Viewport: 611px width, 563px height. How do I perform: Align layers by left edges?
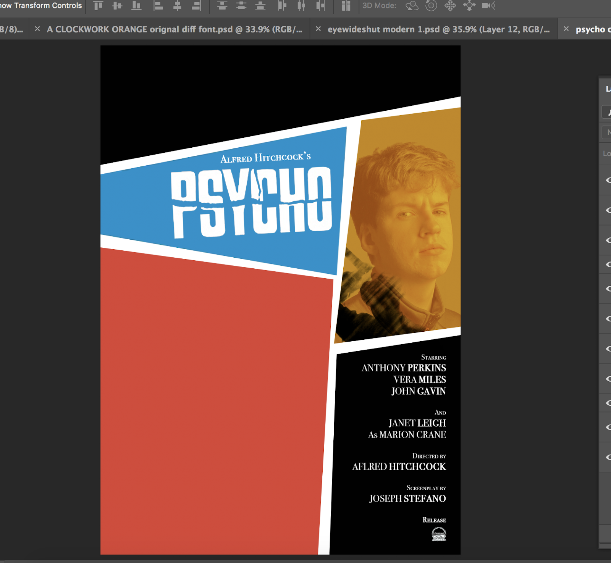coord(158,6)
